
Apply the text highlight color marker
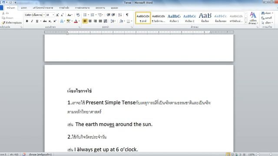click(68, 21)
